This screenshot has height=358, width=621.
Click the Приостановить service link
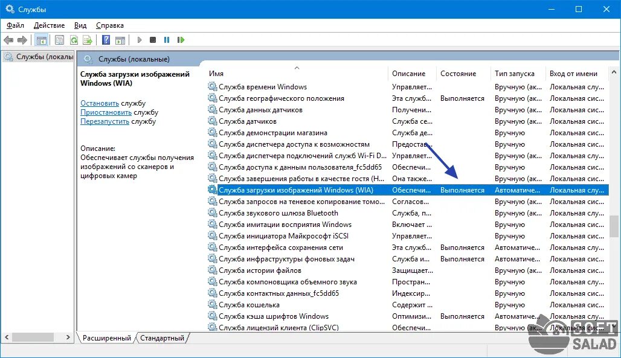point(106,112)
